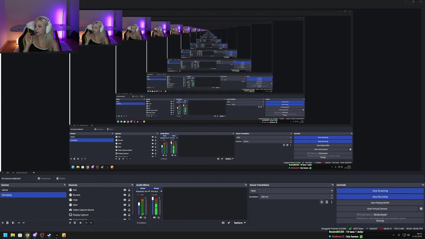The image size is (425, 239).
Task: Unlock the Video Capture Device source
Action: pos(129,210)
